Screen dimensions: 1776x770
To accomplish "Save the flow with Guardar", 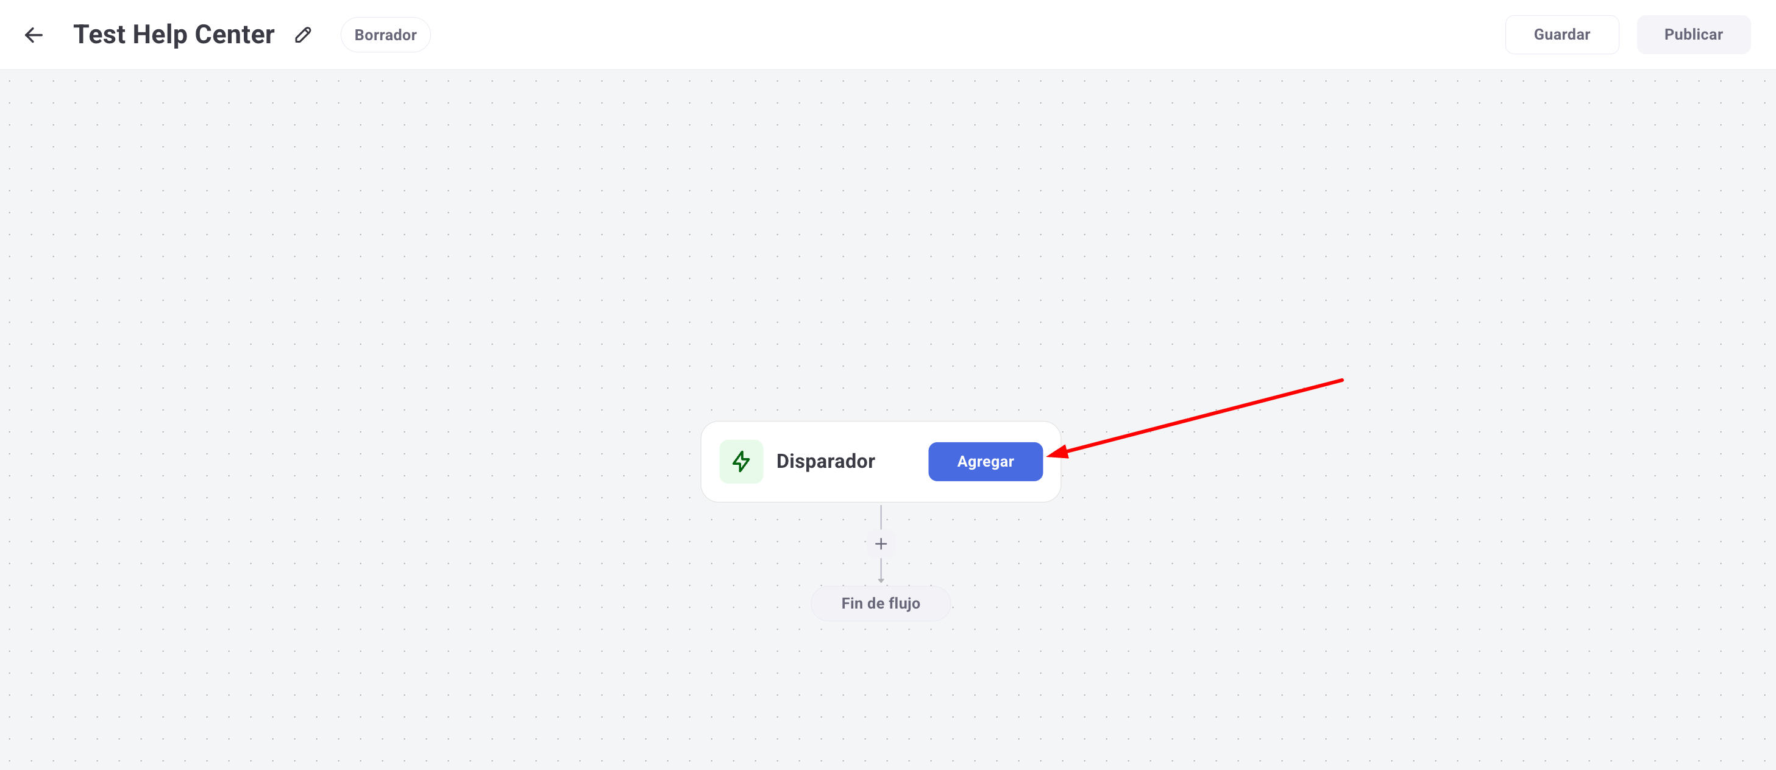I will pyautogui.click(x=1561, y=35).
